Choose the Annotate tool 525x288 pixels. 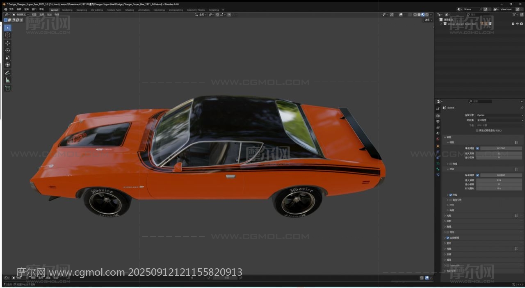pyautogui.click(x=7, y=73)
